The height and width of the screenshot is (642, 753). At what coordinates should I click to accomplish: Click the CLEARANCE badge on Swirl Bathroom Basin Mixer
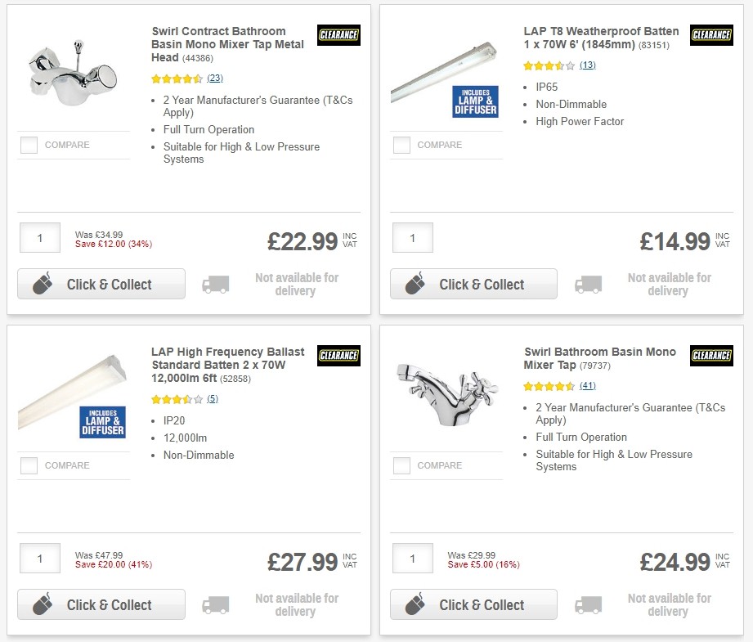point(710,356)
